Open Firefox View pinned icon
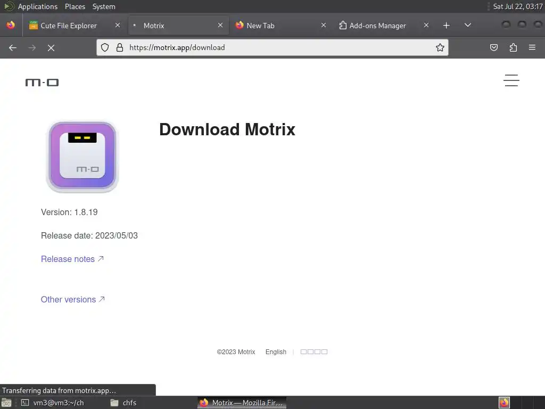Image resolution: width=545 pixels, height=409 pixels. [x=11, y=26]
